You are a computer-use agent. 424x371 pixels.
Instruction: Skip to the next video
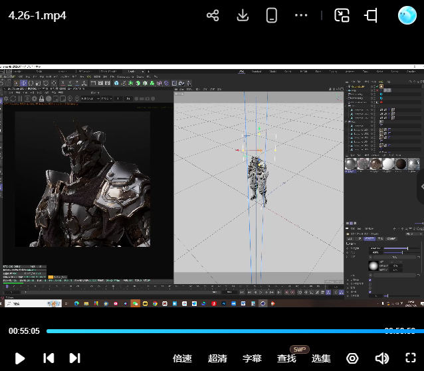(74, 358)
